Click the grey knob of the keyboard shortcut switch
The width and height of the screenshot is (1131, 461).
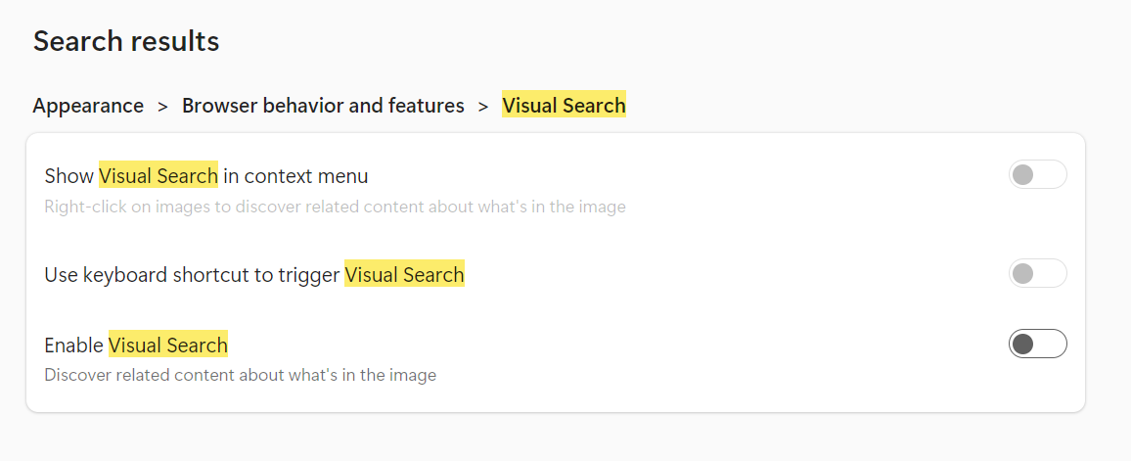click(1023, 274)
